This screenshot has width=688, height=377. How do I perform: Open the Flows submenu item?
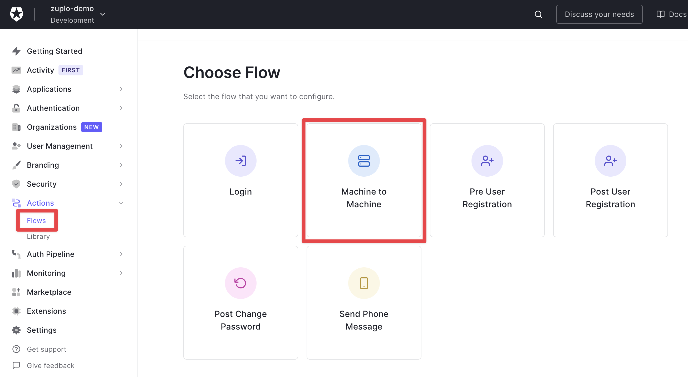point(36,221)
